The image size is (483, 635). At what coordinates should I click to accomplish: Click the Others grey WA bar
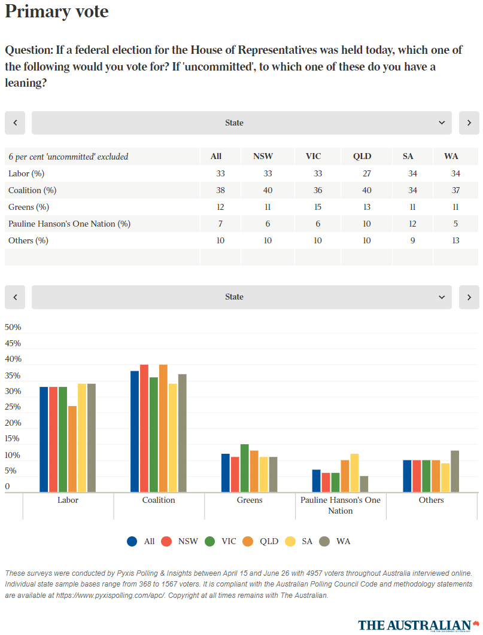pyautogui.click(x=455, y=471)
